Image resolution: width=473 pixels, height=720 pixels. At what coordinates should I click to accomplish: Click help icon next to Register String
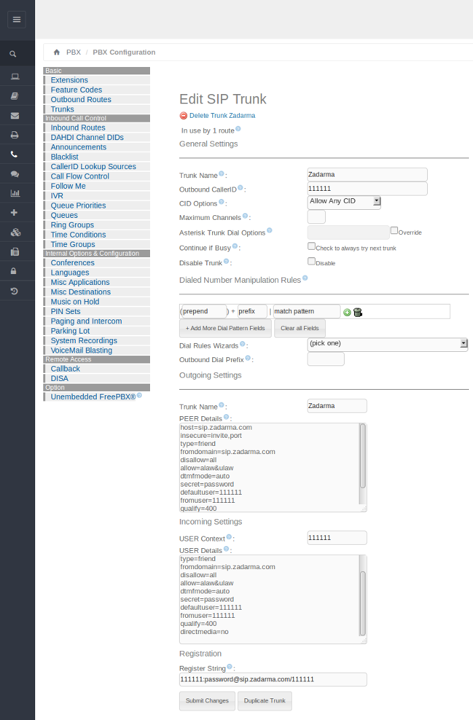[230, 667]
